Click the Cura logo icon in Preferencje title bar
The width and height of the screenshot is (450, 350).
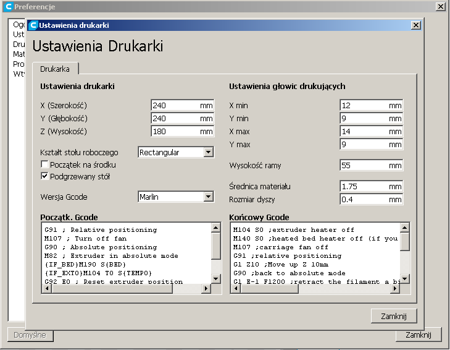pos(9,6)
